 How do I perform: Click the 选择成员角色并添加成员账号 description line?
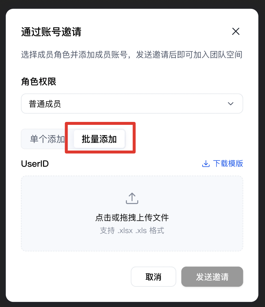(x=132, y=54)
